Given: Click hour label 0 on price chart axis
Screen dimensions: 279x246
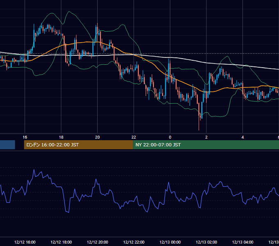Looking at the screenshot, I should point(170,137).
